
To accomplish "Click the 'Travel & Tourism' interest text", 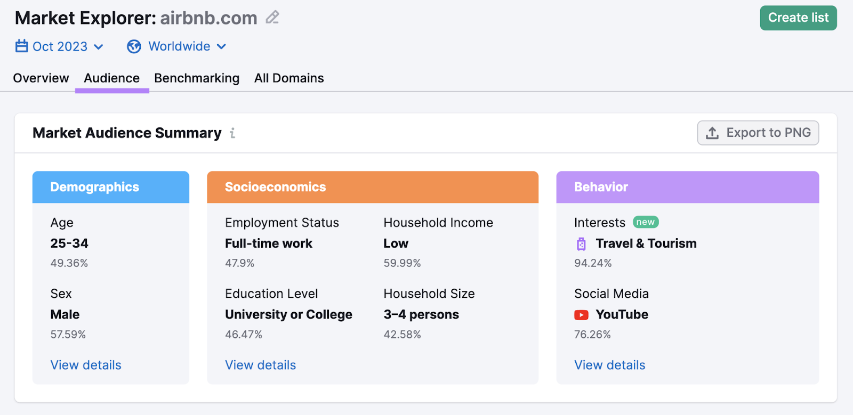I will tap(646, 243).
